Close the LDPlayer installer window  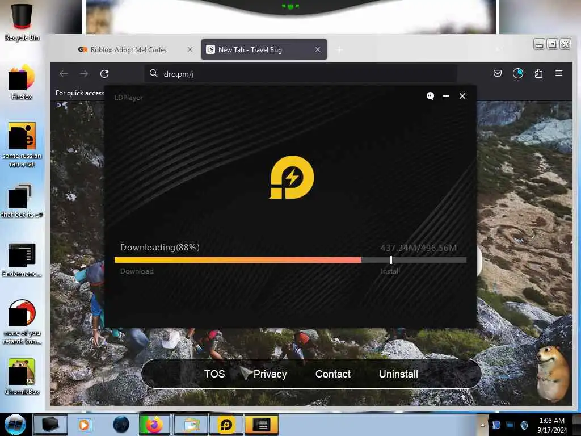[x=462, y=96]
